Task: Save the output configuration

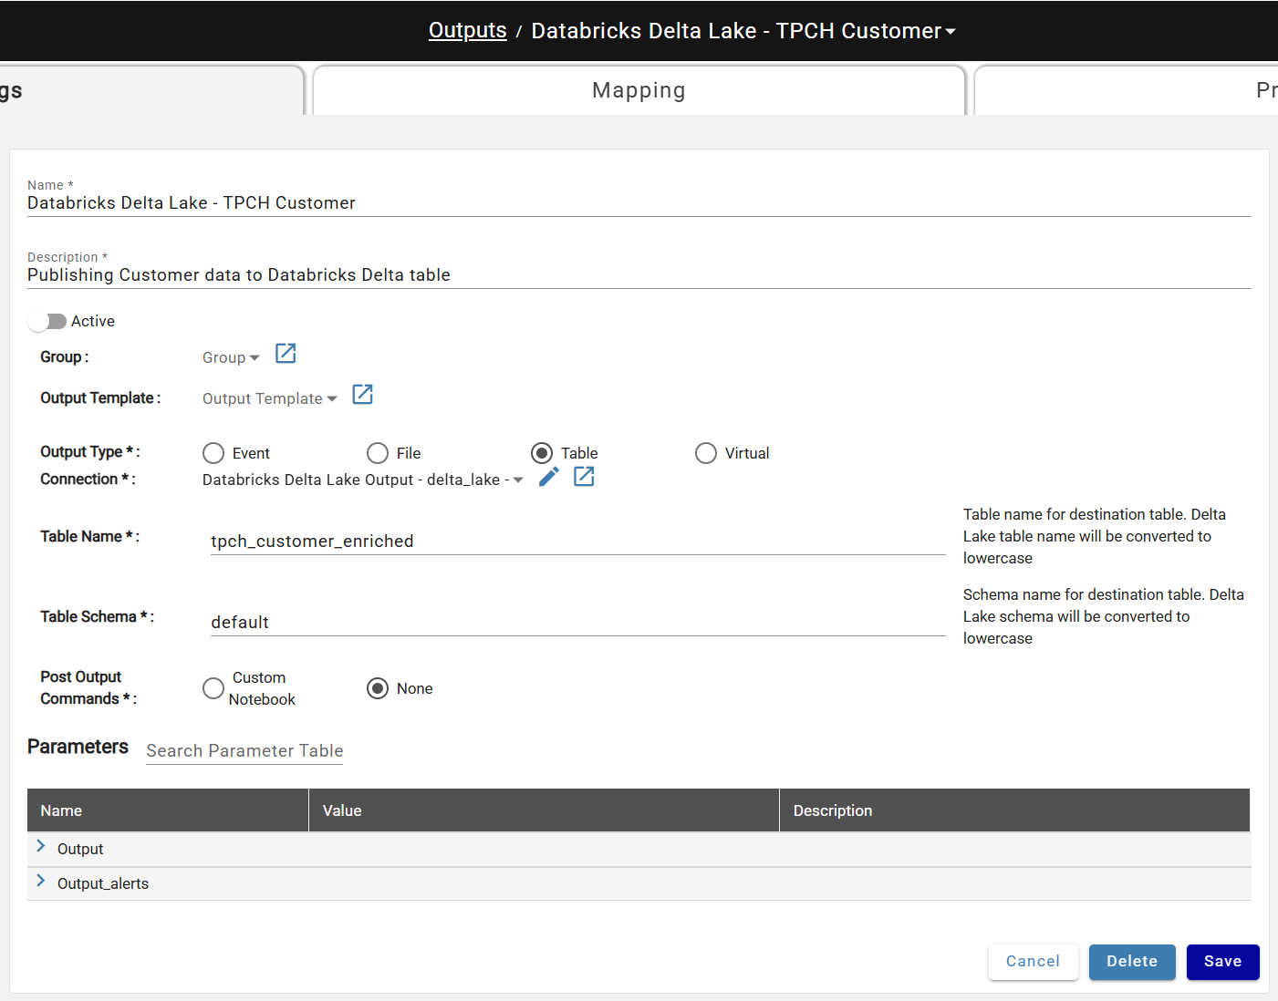Action: point(1222,962)
